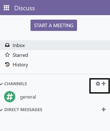Viewport: 110px width, 131px height.
Task: Click the green general channel hashtag avatar
Action: (10, 97)
